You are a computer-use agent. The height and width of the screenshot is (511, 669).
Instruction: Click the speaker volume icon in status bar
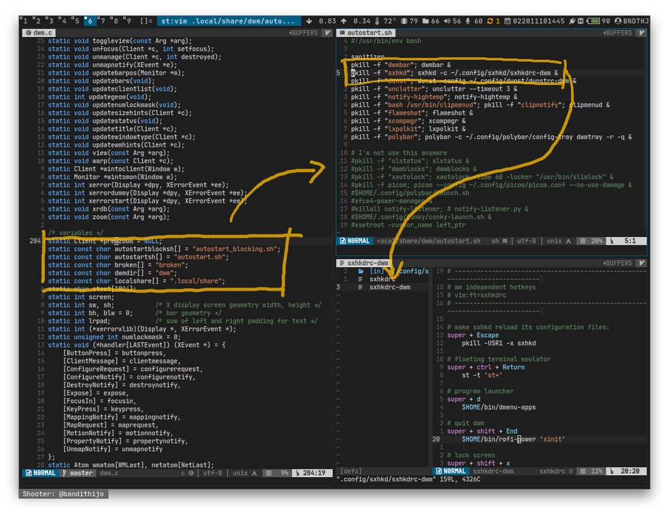click(447, 21)
